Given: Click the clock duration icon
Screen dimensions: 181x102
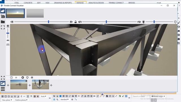Looking at the screenshot, I should (x=11, y=77).
